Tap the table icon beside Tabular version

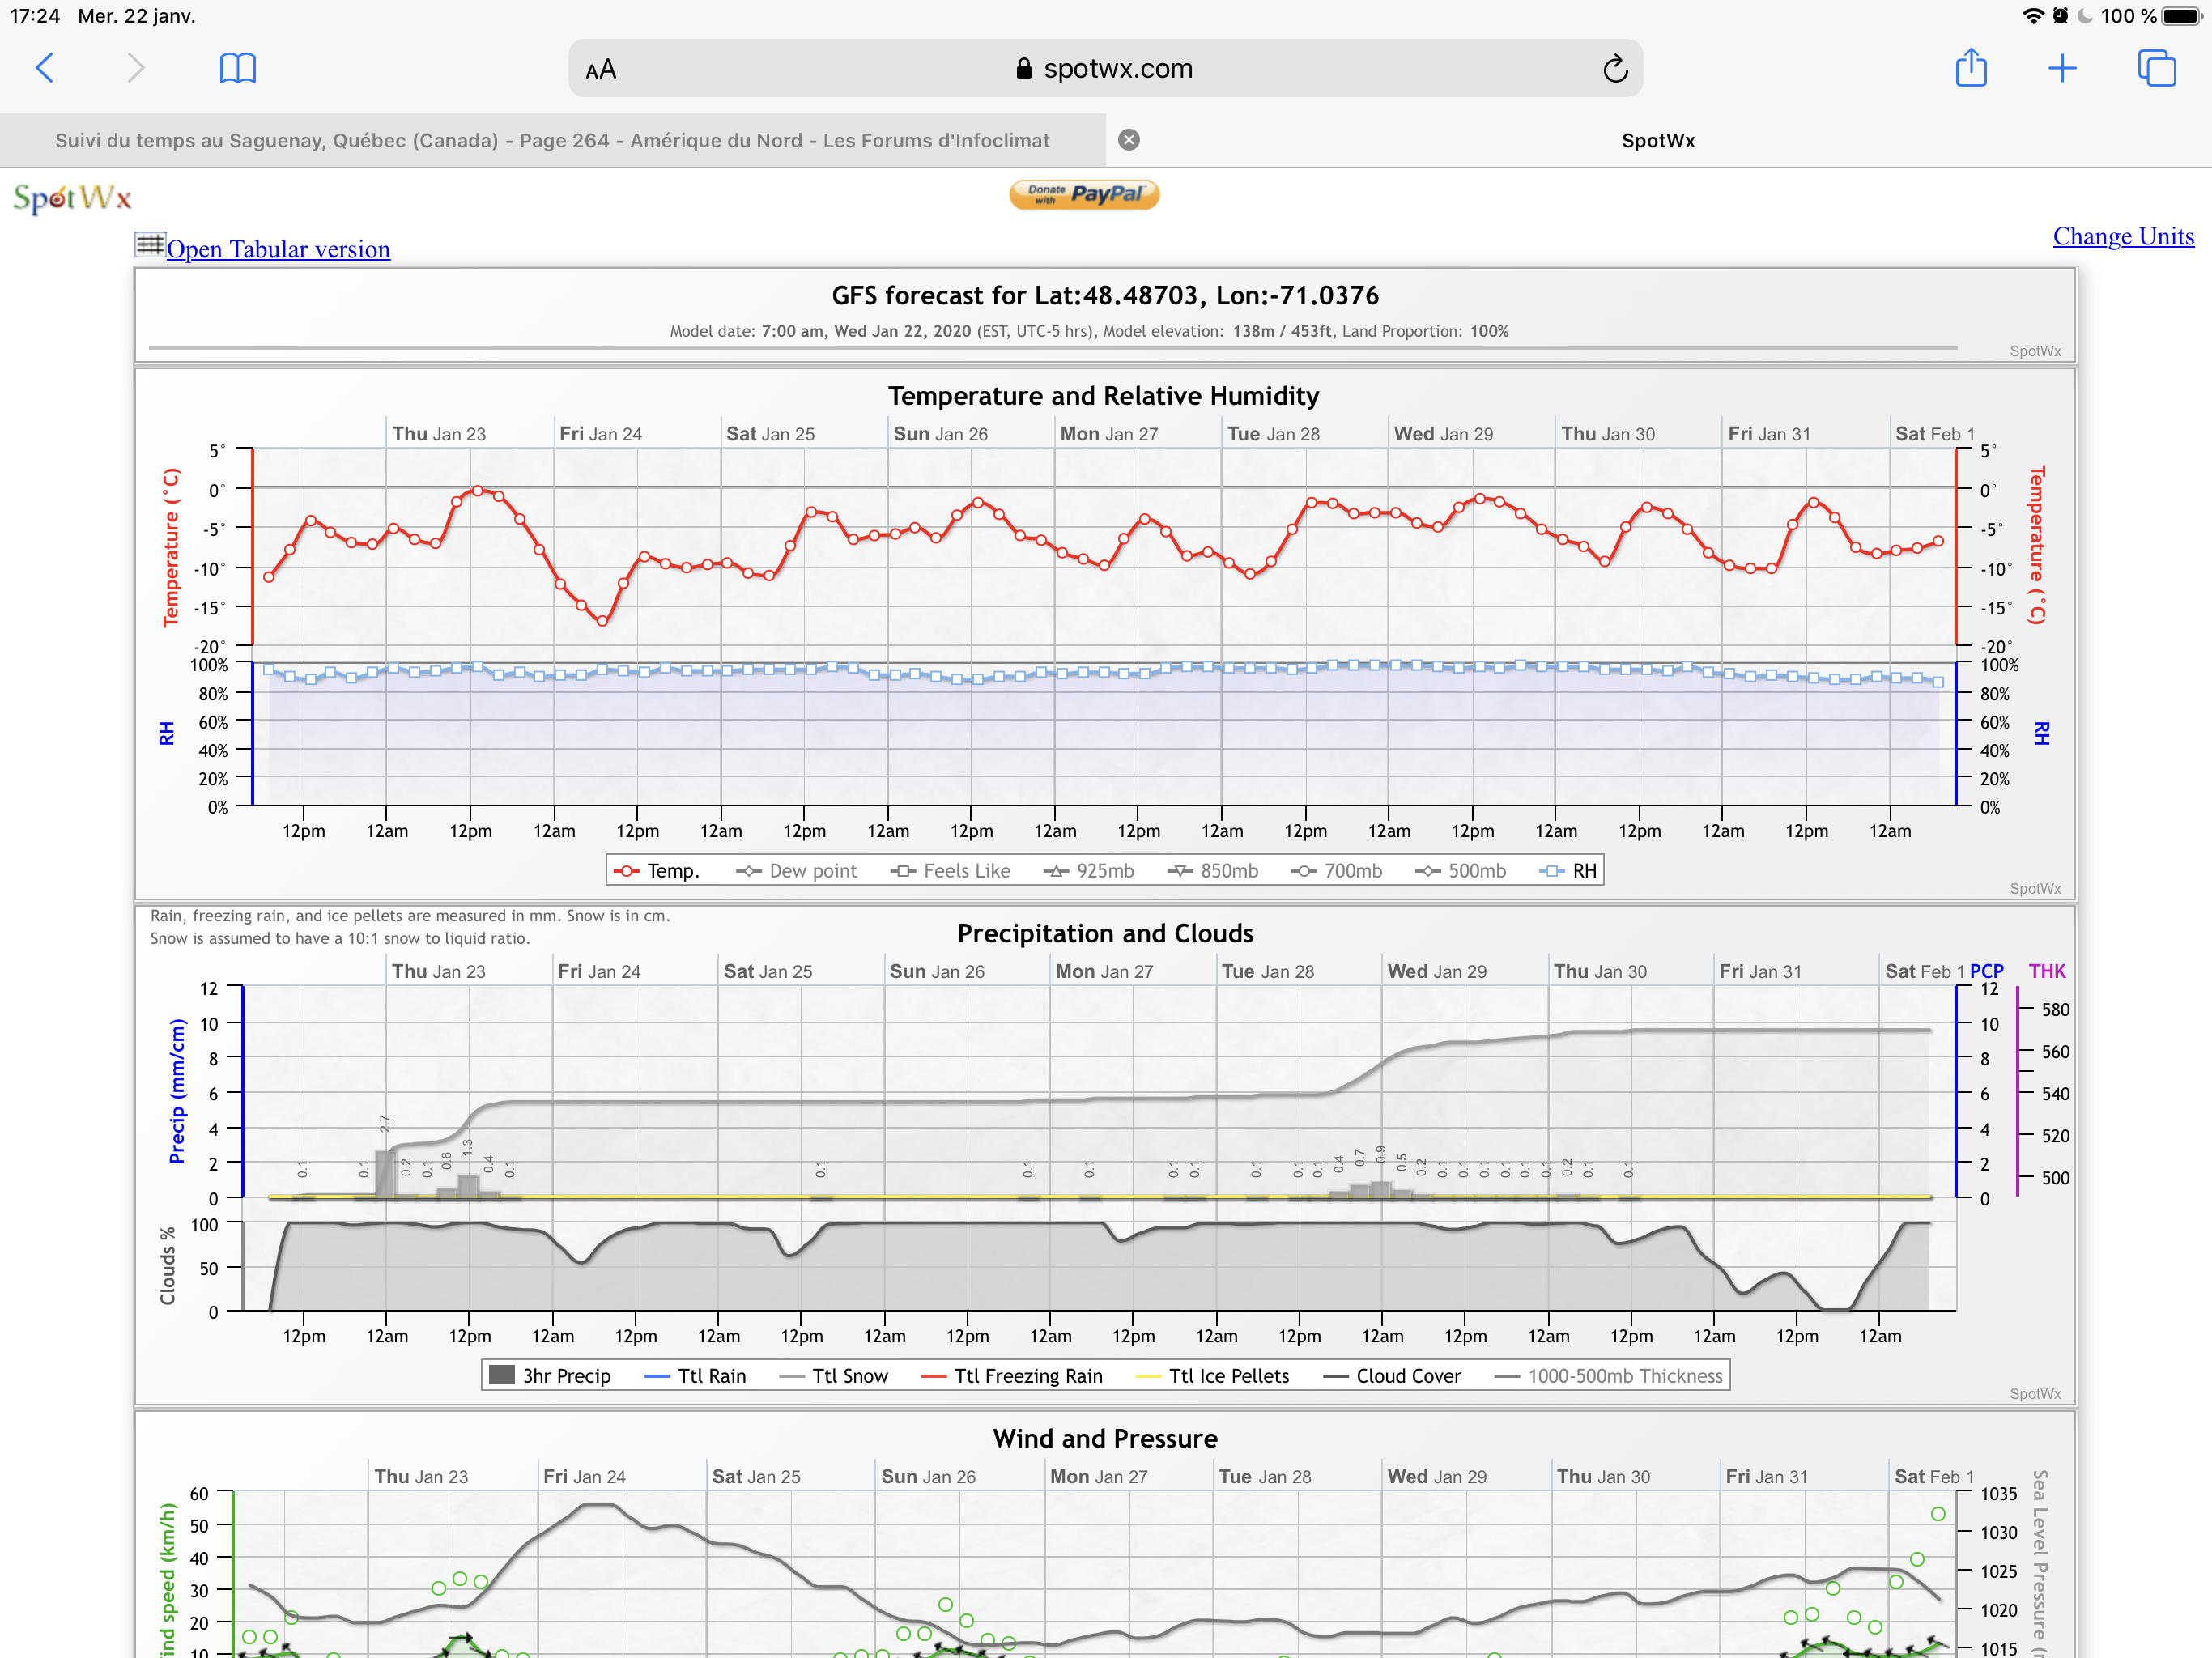[x=150, y=244]
